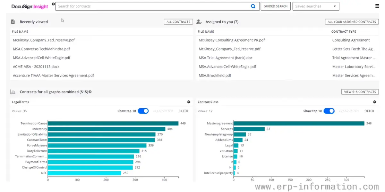Open LegalTerms chart settings gear
The image size is (385, 192).
189,102
